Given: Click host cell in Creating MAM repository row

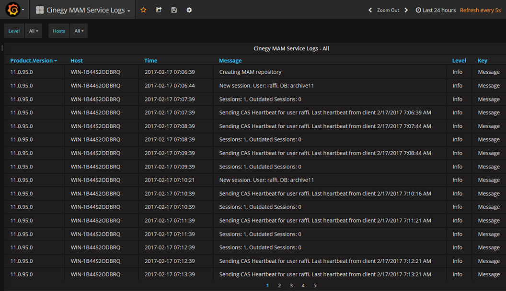Looking at the screenshot, I should 95,72.
